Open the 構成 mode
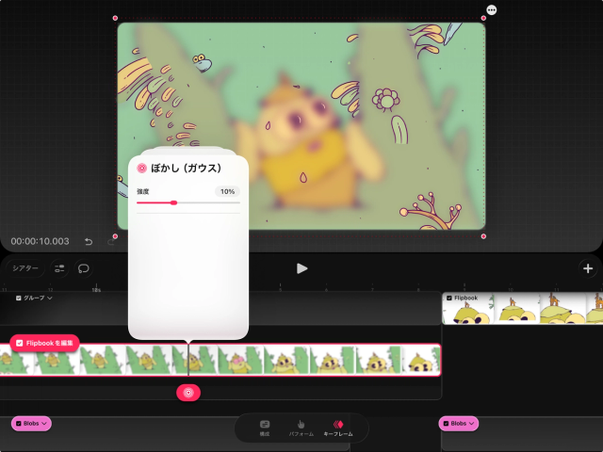The image size is (603, 452). click(265, 428)
